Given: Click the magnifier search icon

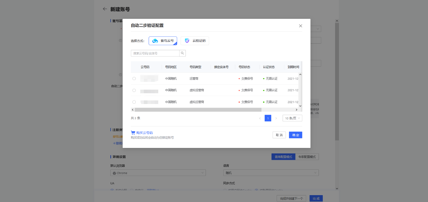Looking at the screenshot, I should (x=183, y=53).
